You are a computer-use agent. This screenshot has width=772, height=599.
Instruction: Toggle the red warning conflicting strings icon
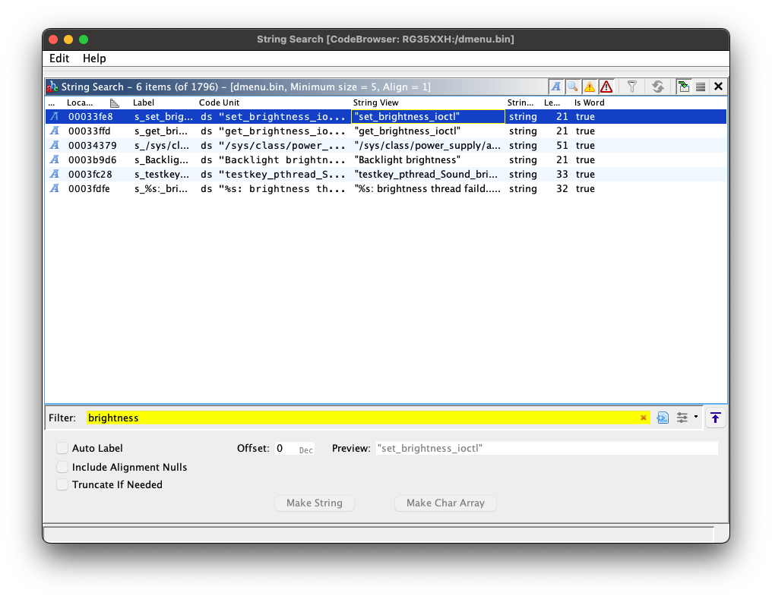(606, 87)
